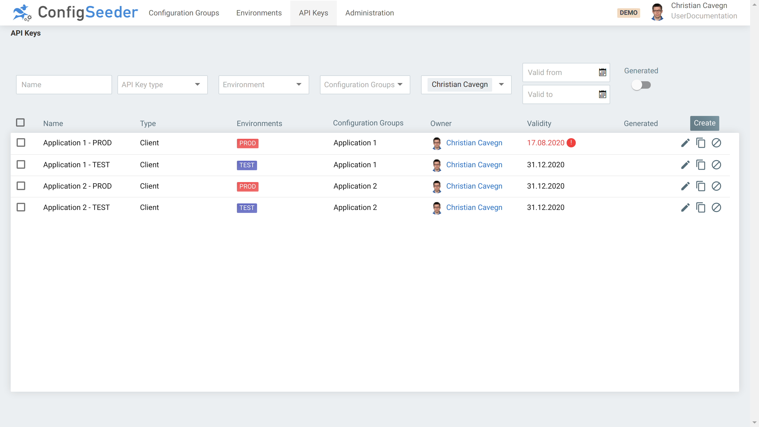Open the Valid to calendar picker

tap(602, 95)
